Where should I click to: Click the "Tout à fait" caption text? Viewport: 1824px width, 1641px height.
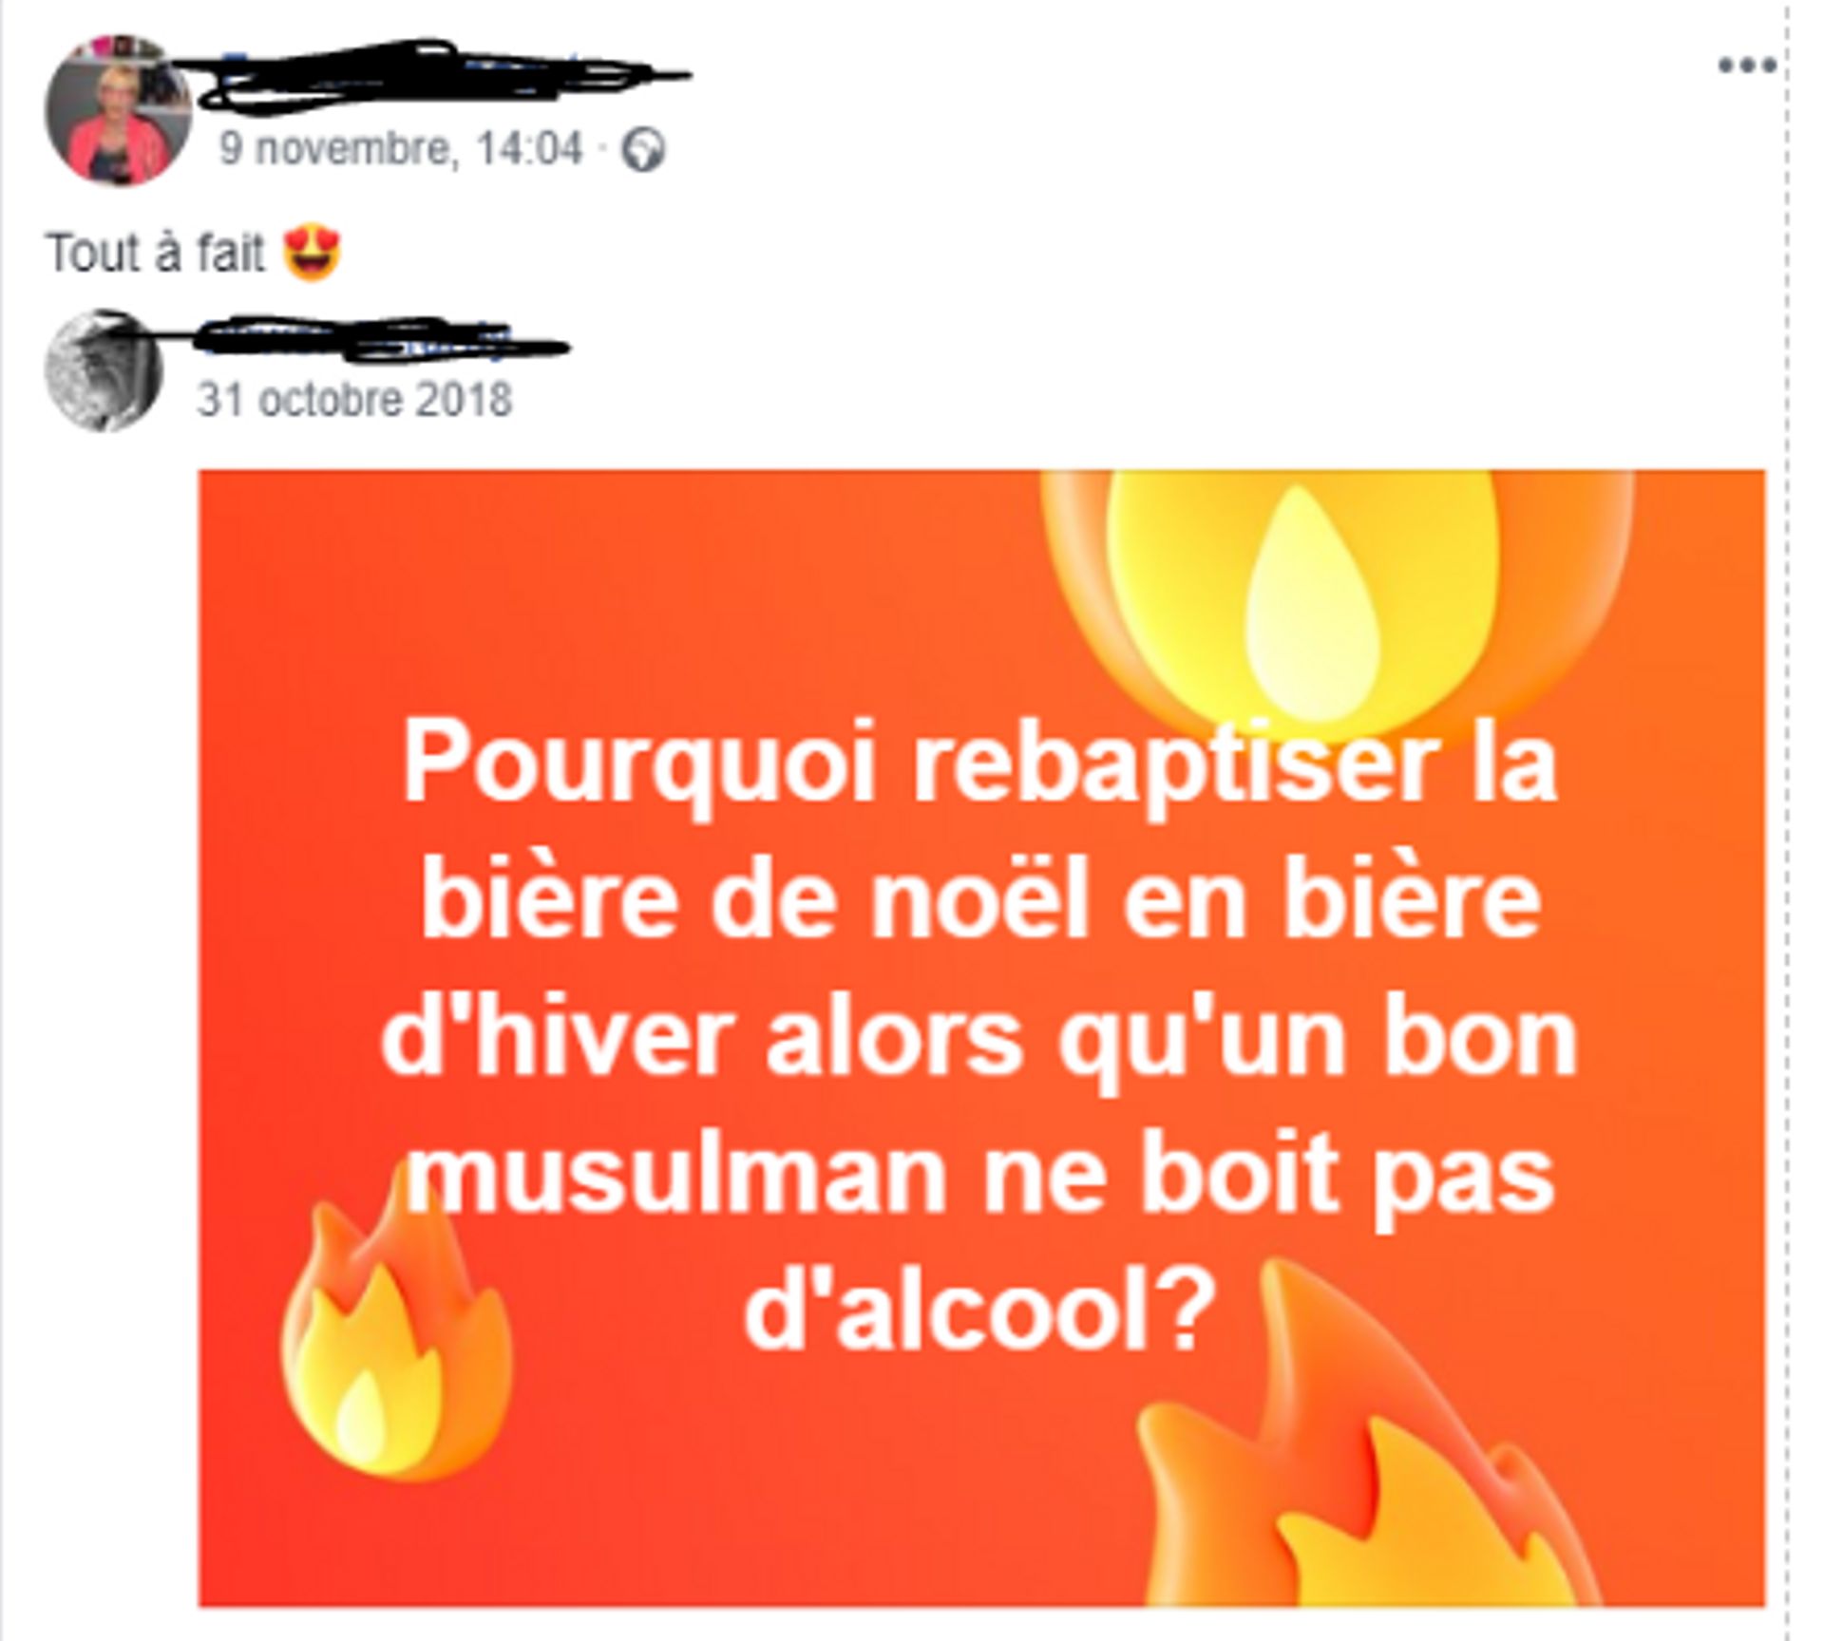click(156, 254)
